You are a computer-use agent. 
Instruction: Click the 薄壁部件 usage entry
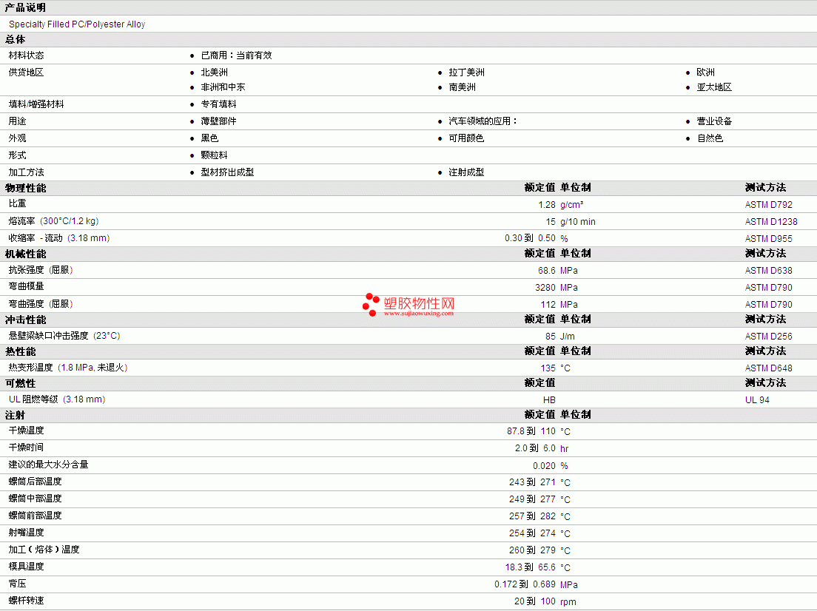point(219,121)
